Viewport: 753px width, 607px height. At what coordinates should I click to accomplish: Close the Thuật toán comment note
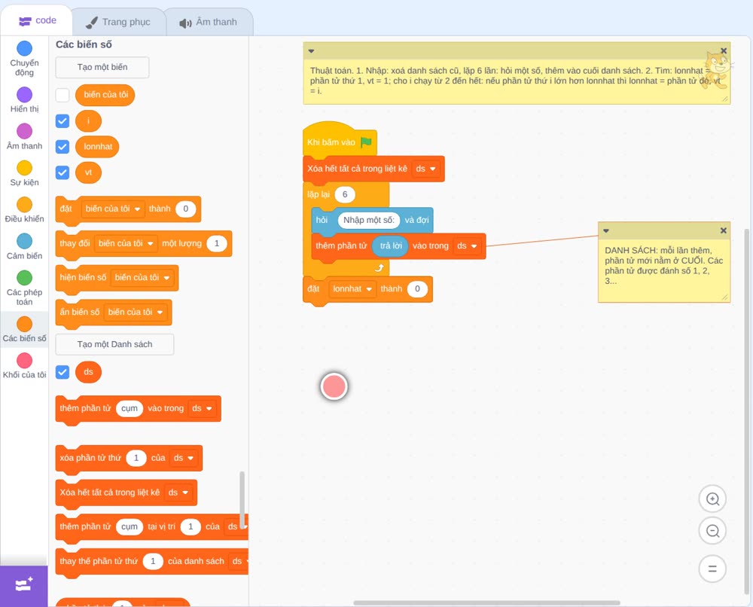coord(724,50)
